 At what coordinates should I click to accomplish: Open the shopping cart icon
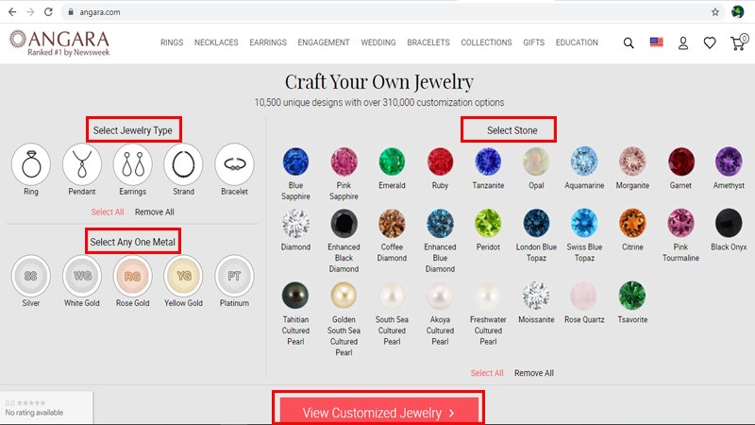pos(739,42)
